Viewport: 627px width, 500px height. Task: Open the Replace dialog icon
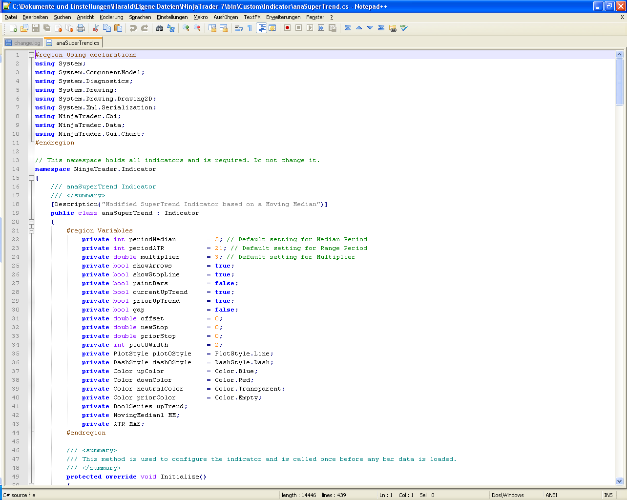click(171, 28)
